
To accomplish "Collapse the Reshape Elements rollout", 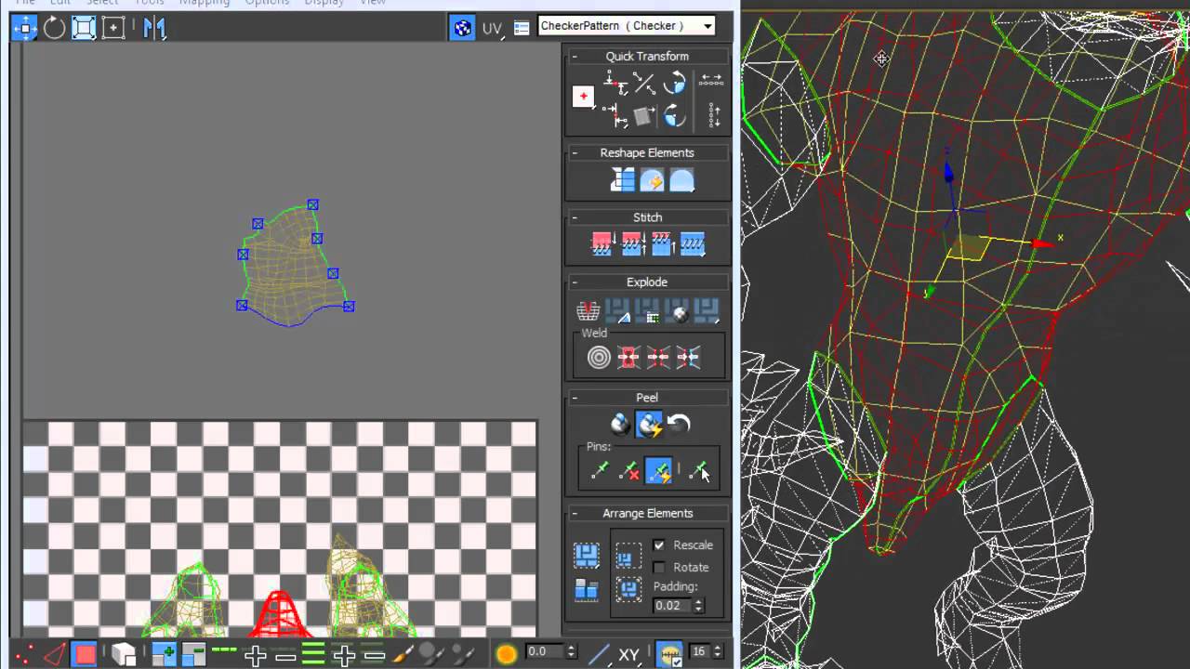I will click(575, 153).
